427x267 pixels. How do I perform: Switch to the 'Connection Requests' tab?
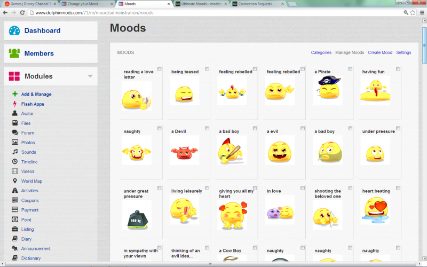point(258,4)
